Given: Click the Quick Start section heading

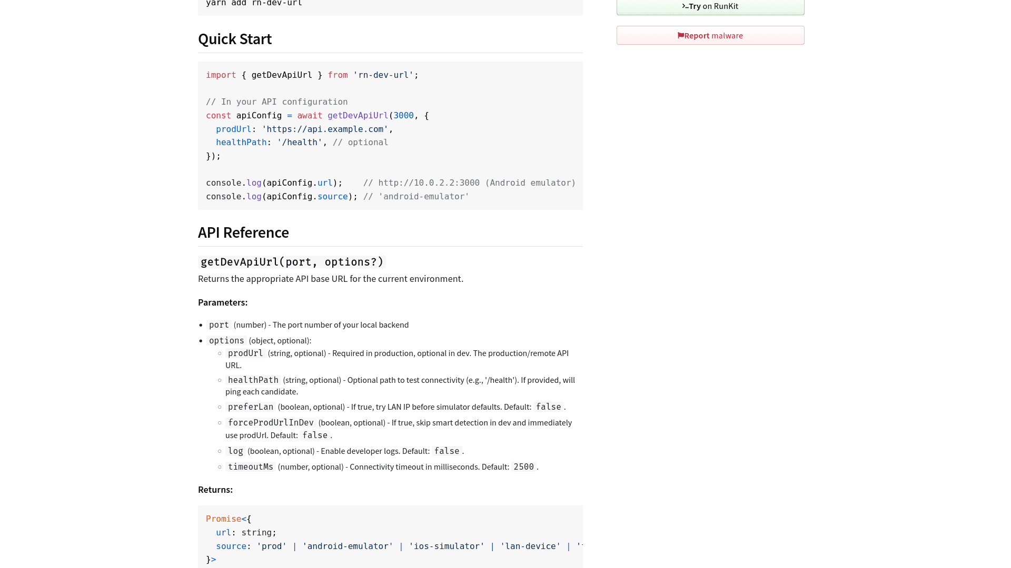Looking at the screenshot, I should [x=235, y=39].
